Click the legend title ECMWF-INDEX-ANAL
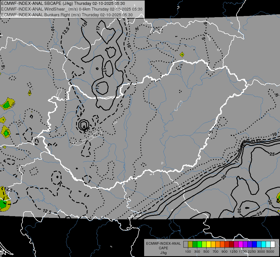The height and width of the screenshot is (257, 280). [x=163, y=244]
